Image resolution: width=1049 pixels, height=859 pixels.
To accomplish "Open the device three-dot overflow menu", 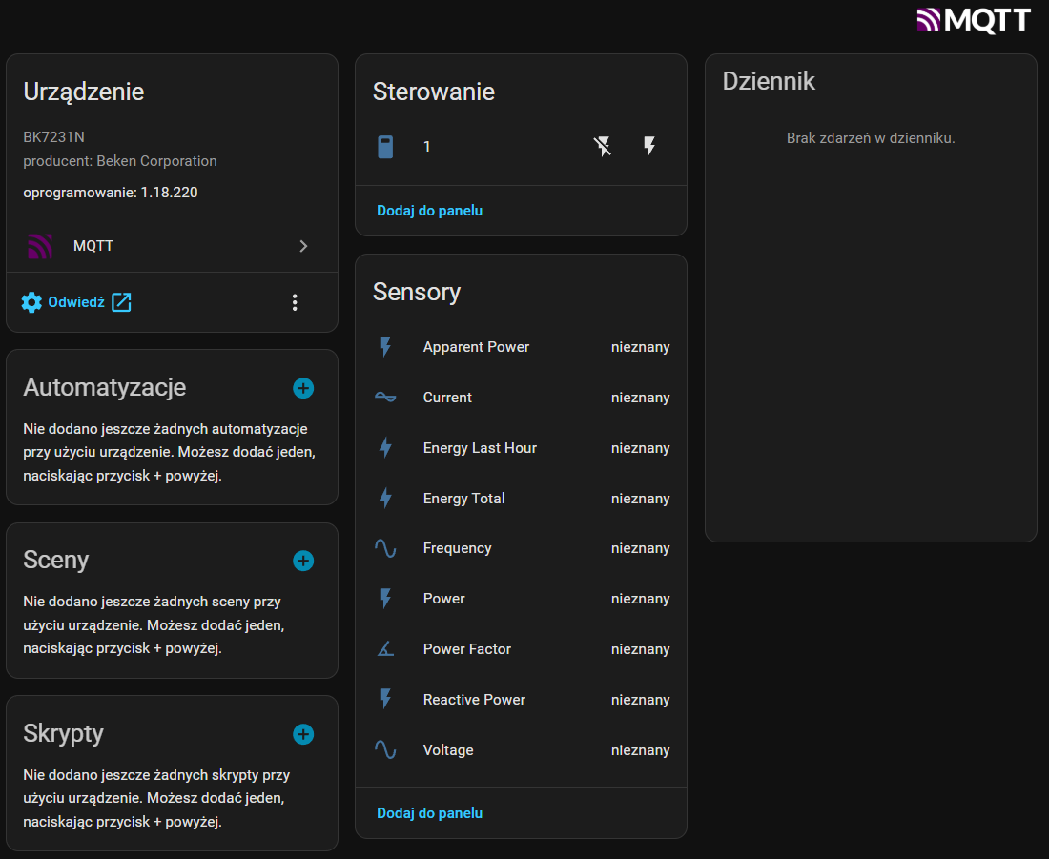I will click(x=295, y=302).
